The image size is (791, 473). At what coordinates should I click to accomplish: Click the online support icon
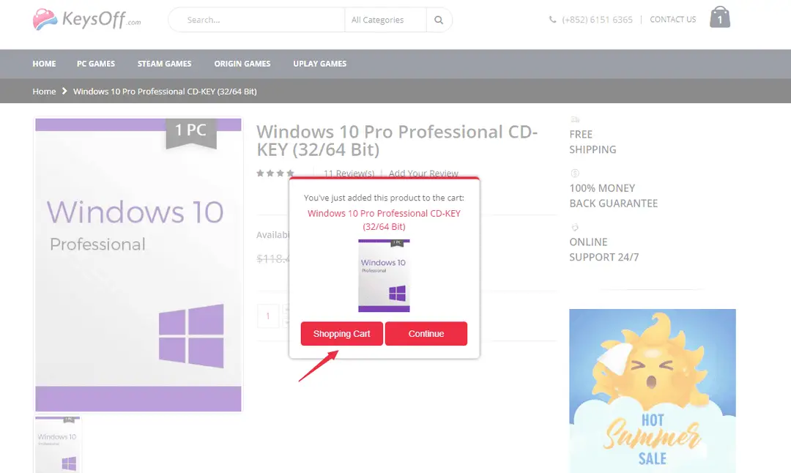point(575,227)
